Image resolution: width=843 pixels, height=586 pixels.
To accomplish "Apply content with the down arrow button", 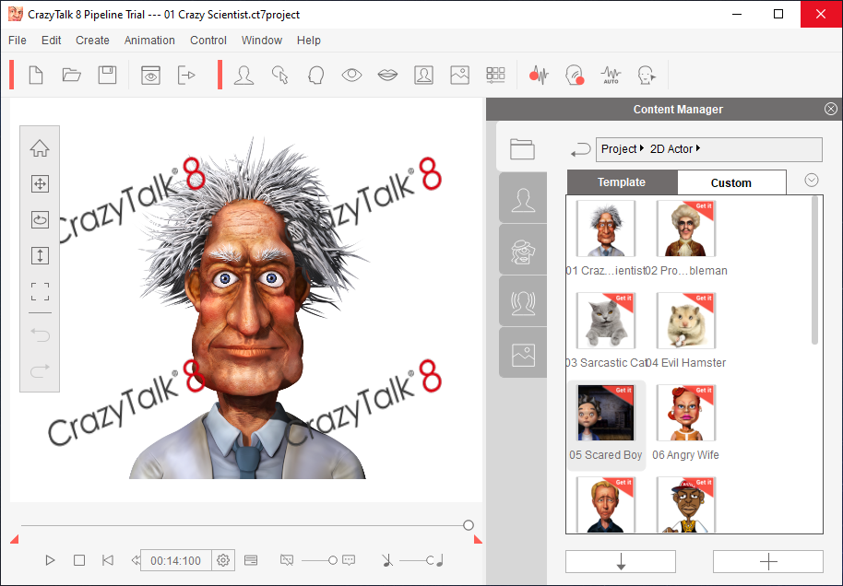I will (621, 562).
